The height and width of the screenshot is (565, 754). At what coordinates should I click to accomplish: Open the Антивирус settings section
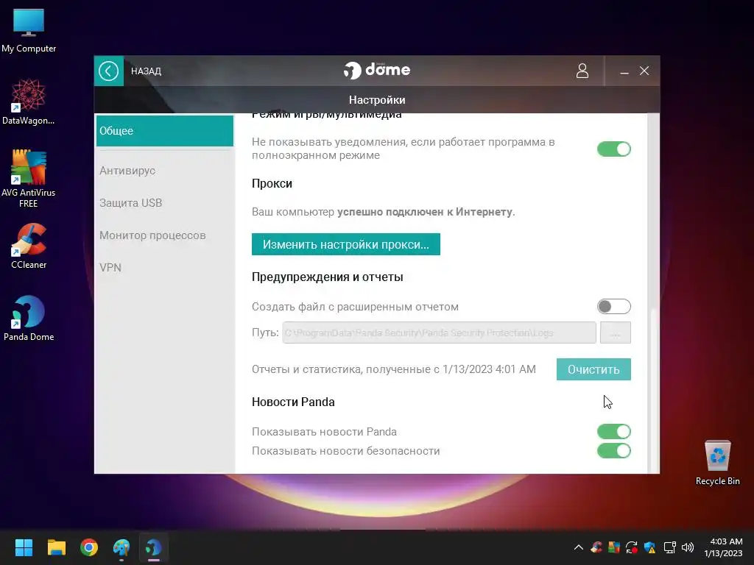(x=127, y=171)
